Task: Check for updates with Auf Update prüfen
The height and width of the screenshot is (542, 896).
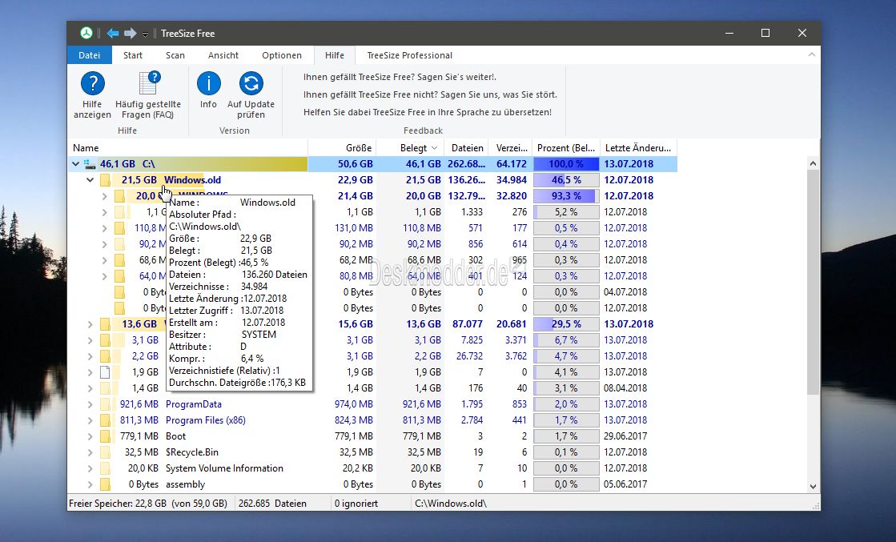Action: tap(251, 84)
